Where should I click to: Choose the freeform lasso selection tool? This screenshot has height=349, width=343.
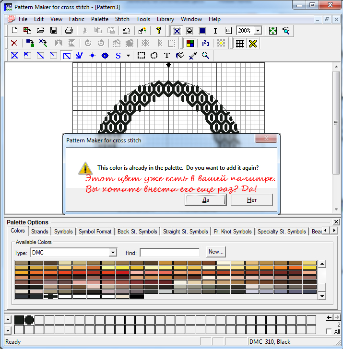(x=154, y=56)
